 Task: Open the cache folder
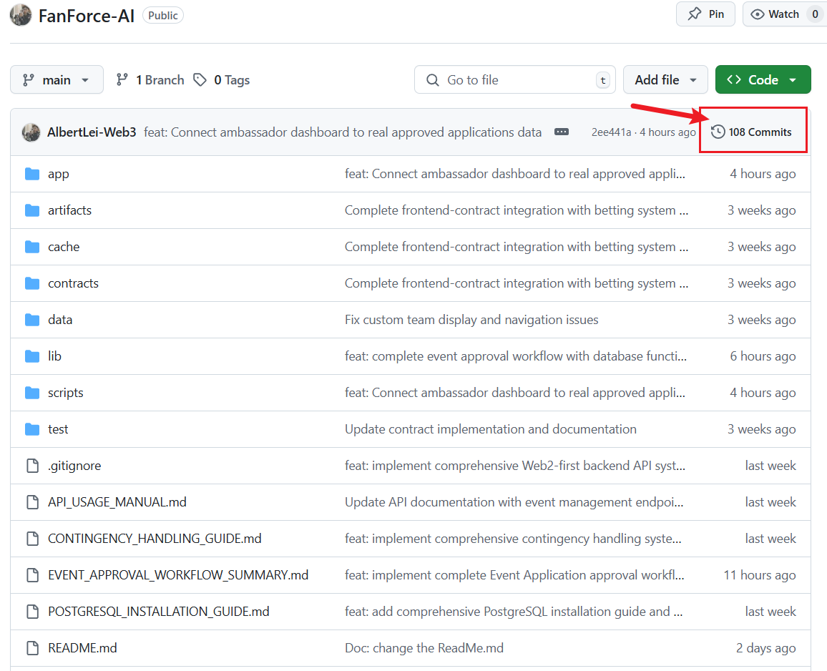pos(64,247)
